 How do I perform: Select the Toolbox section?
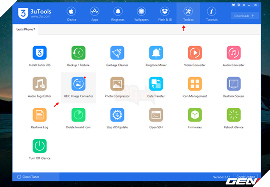point(188,14)
